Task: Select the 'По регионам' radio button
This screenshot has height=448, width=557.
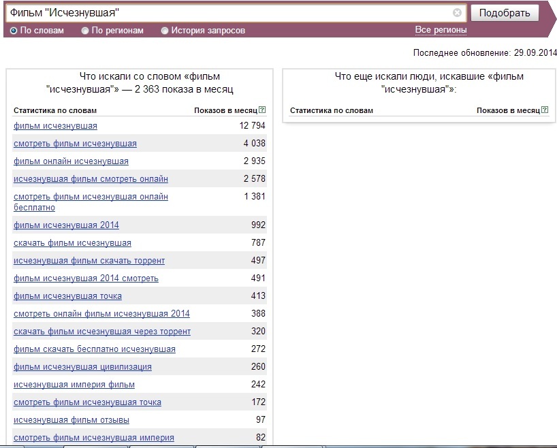Action: 85,31
